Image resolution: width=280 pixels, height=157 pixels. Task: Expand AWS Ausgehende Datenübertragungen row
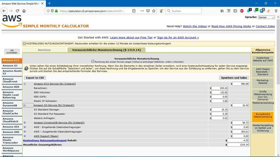[x=24, y=132]
